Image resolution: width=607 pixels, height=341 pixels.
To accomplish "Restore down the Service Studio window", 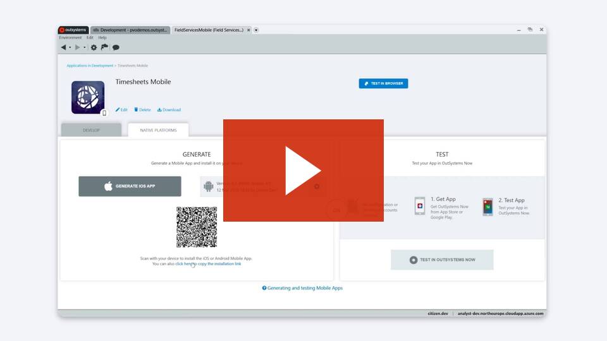I will [x=530, y=30].
